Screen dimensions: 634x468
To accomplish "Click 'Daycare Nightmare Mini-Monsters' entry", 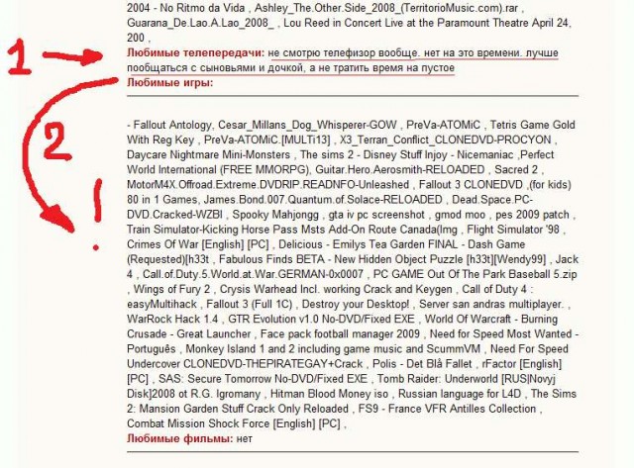I will [209, 154].
